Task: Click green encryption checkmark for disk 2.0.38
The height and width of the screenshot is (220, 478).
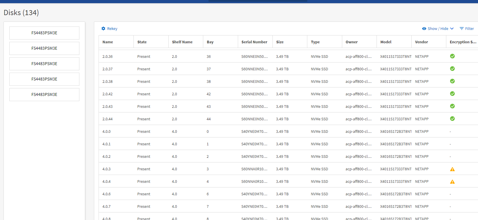Action: [x=452, y=81]
